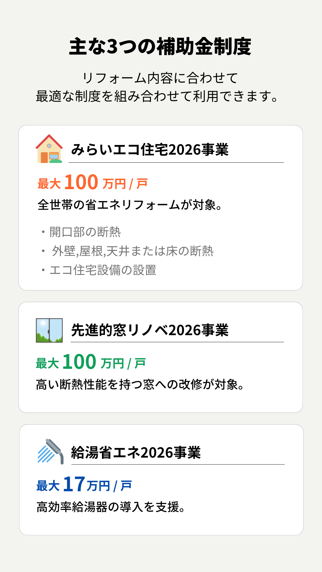The image size is (322, 572).
Task: Click the shower head icon
Action: click(x=50, y=451)
